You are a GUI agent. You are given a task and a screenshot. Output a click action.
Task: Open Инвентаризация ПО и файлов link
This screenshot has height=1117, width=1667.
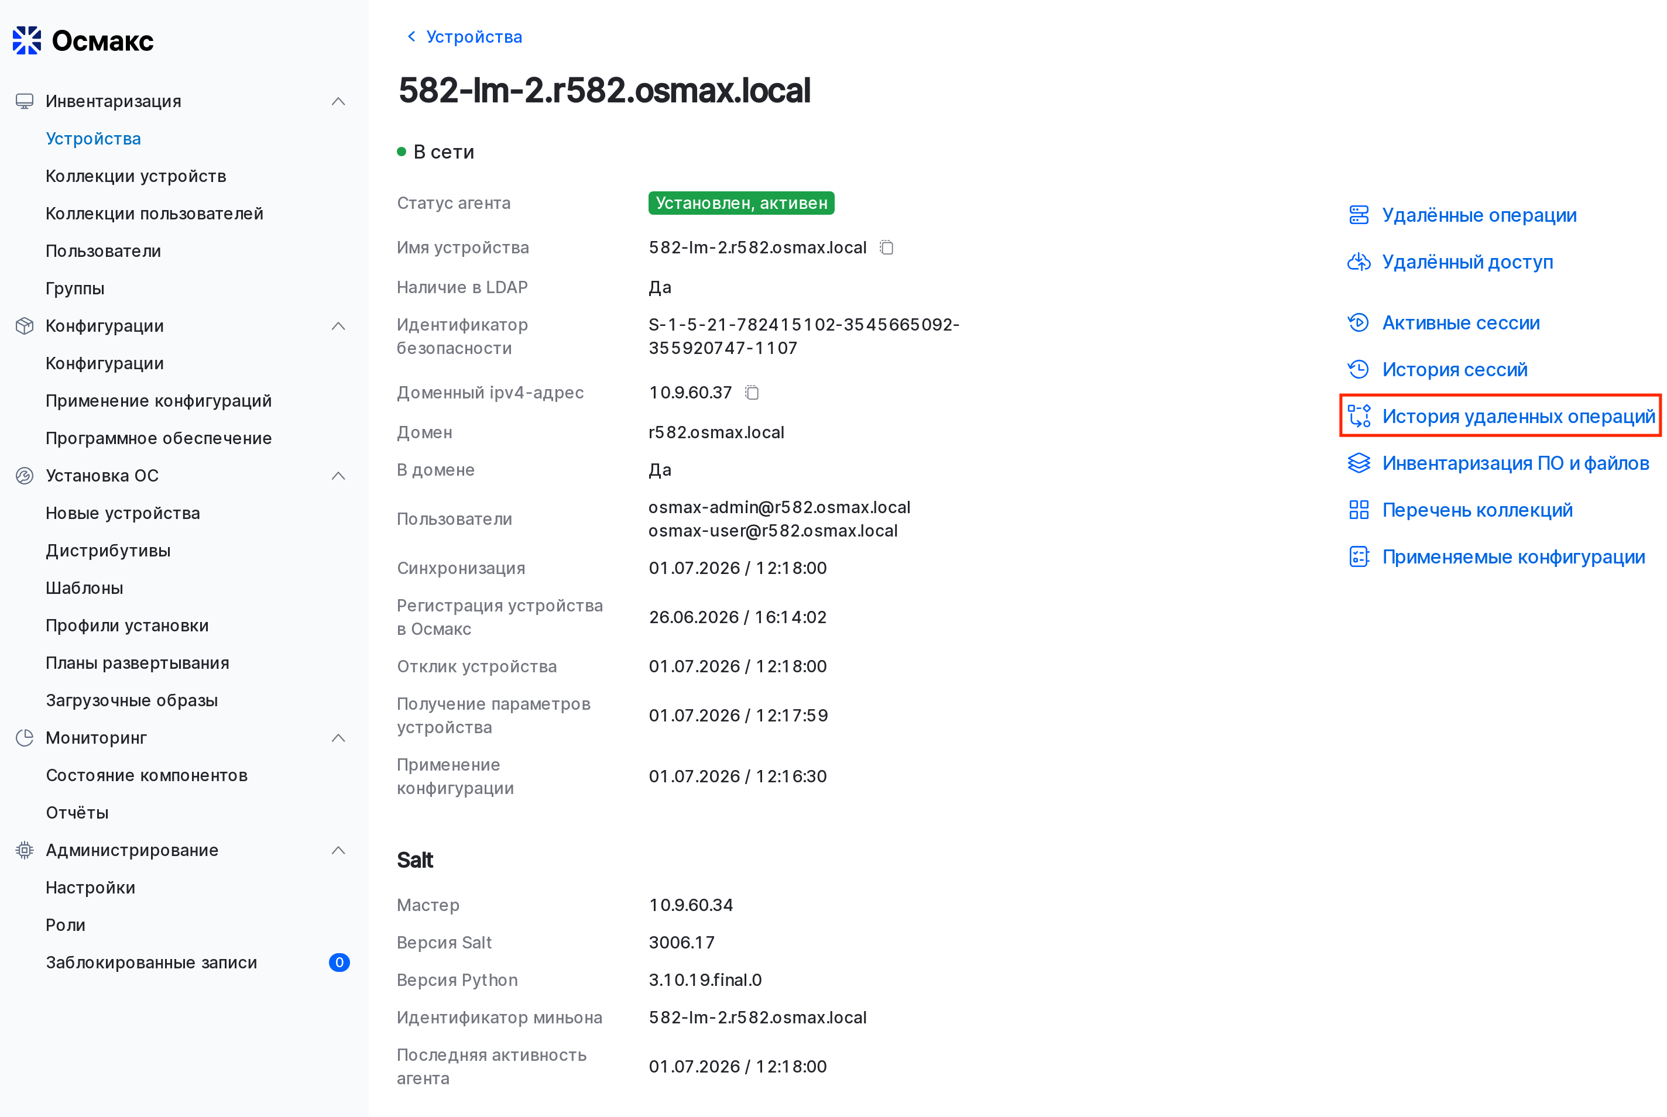[1515, 463]
